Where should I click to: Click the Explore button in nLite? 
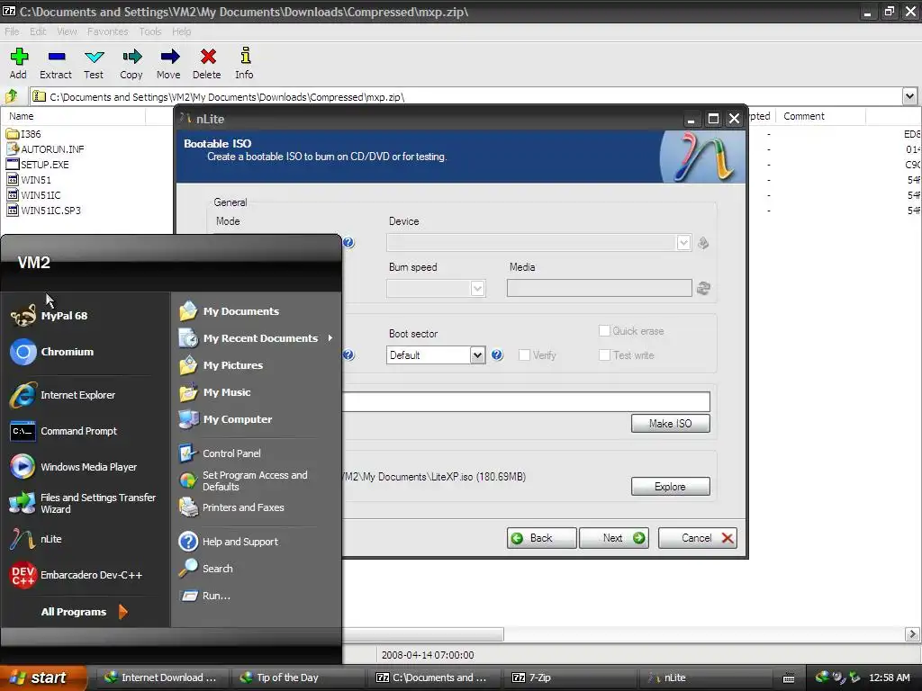[670, 487]
